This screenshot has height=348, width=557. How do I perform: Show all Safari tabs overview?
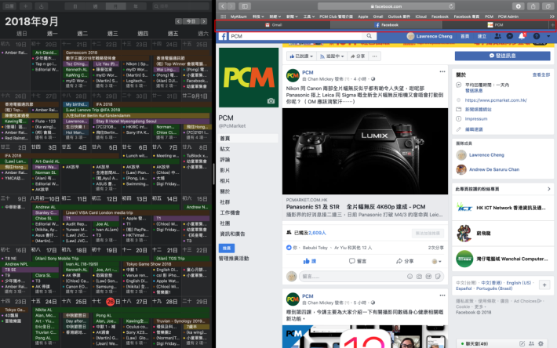pyautogui.click(x=548, y=6)
